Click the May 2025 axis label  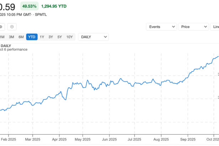coord(82,140)
